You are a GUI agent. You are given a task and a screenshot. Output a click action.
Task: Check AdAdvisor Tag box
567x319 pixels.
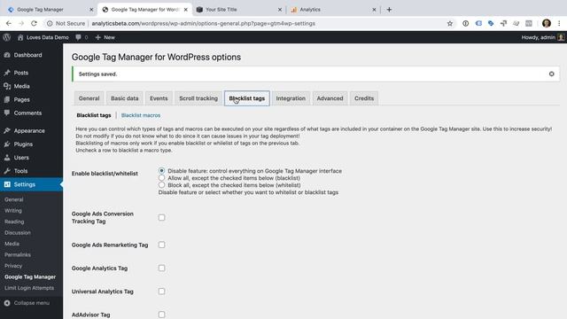161,315
